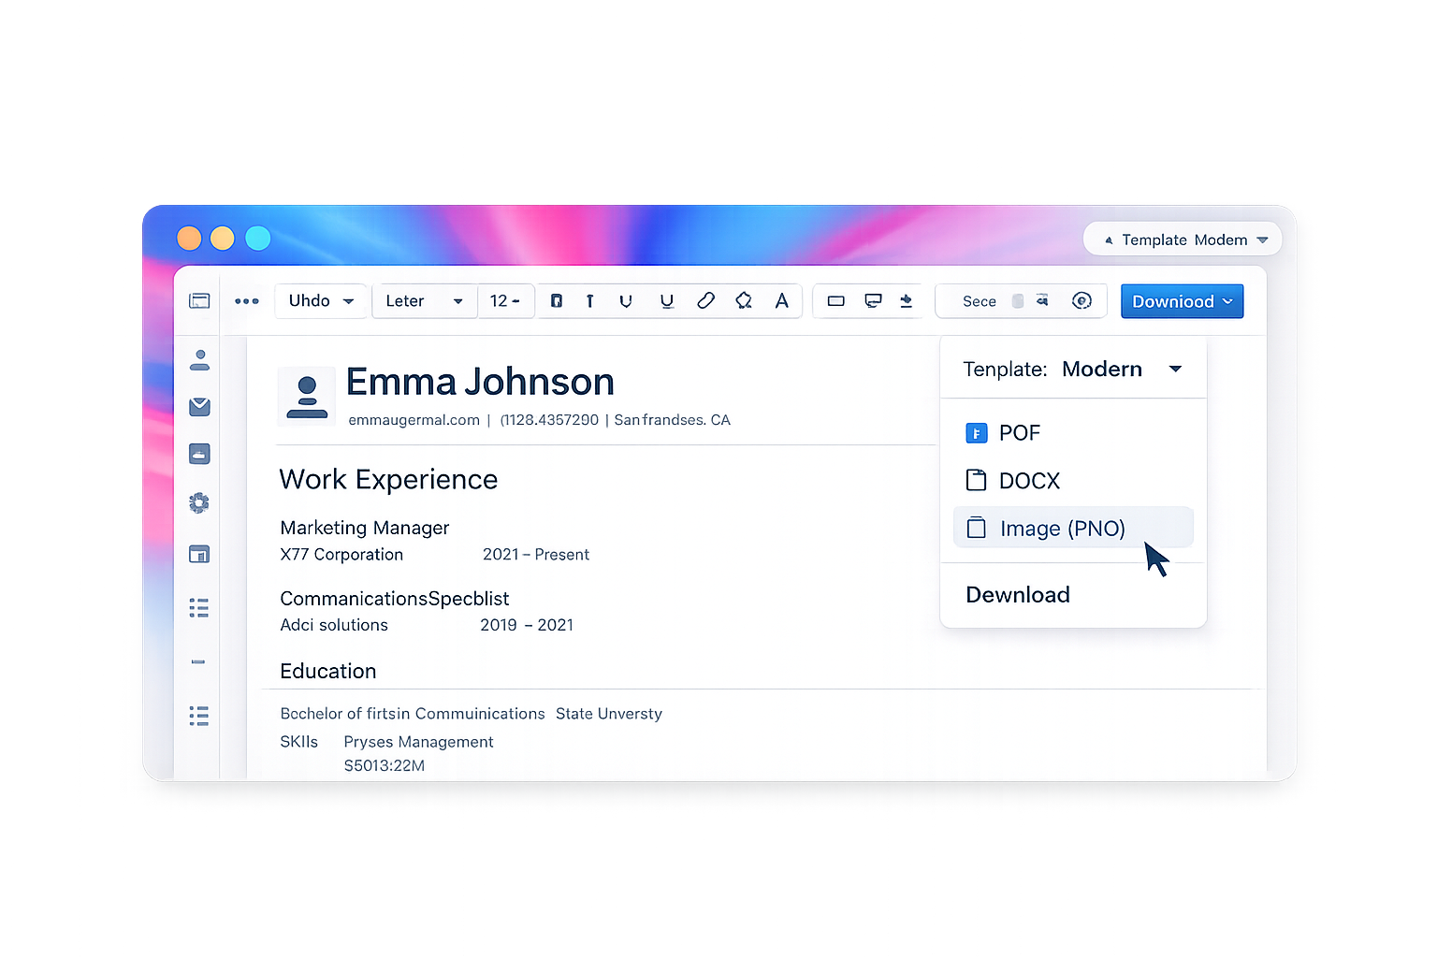The width and height of the screenshot is (1437, 958).
Task: Expand the font size 12 selector
Action: [x=505, y=300]
